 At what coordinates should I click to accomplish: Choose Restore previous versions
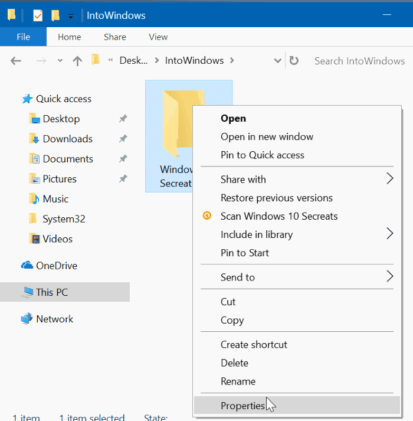(x=276, y=198)
